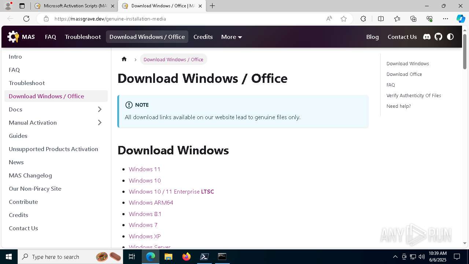
Task: Open the Windows 8.1 link
Action: coord(145,214)
